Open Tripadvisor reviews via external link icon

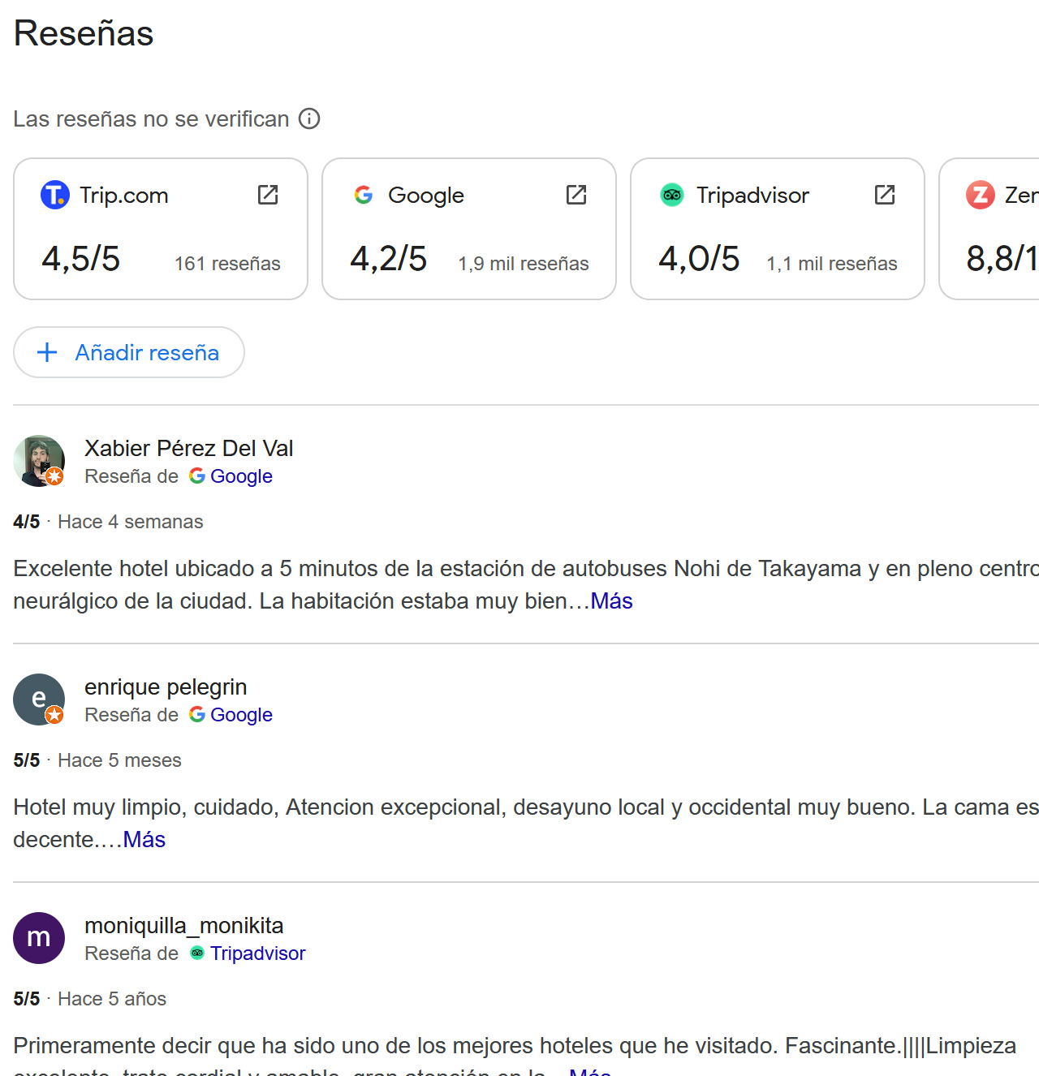(x=885, y=195)
